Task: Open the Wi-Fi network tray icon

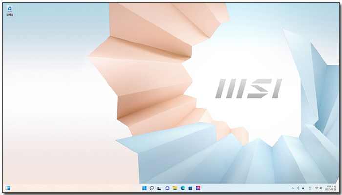Action: (317, 188)
